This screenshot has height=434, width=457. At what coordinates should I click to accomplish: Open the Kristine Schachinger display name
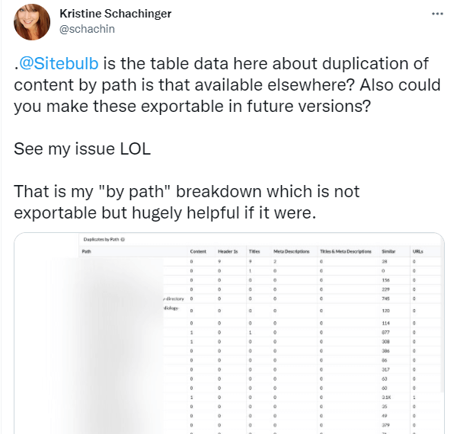pyautogui.click(x=116, y=14)
